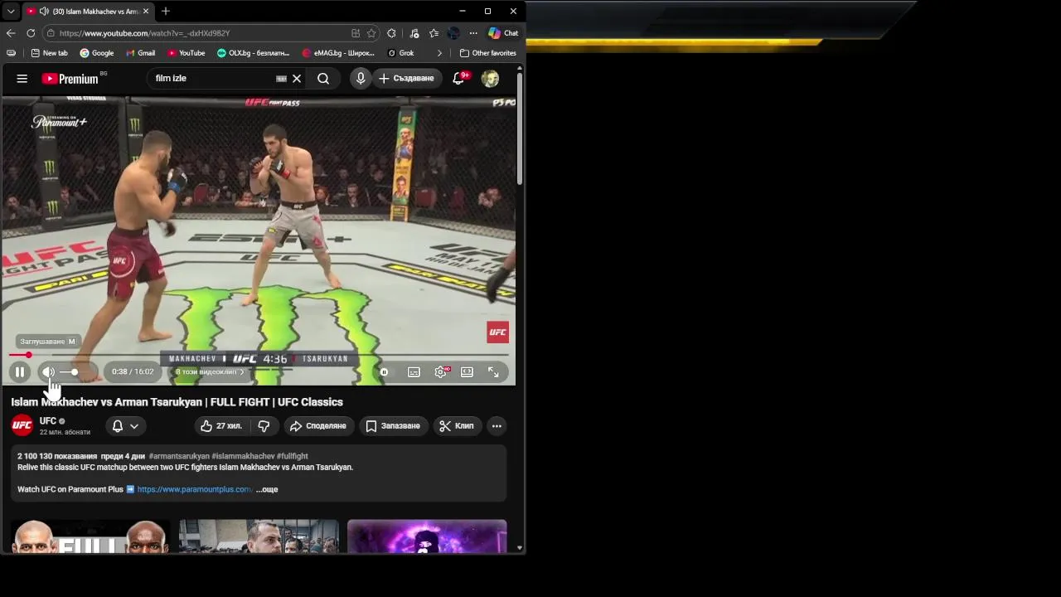Screen dimensions: 1061x597
Task: Clear the search text with X
Action: tap(297, 79)
